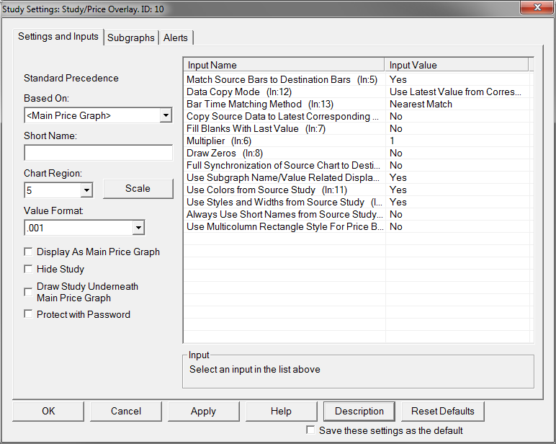Close the Study Settings dialog
This screenshot has height=444, width=556.
tap(537, 7)
